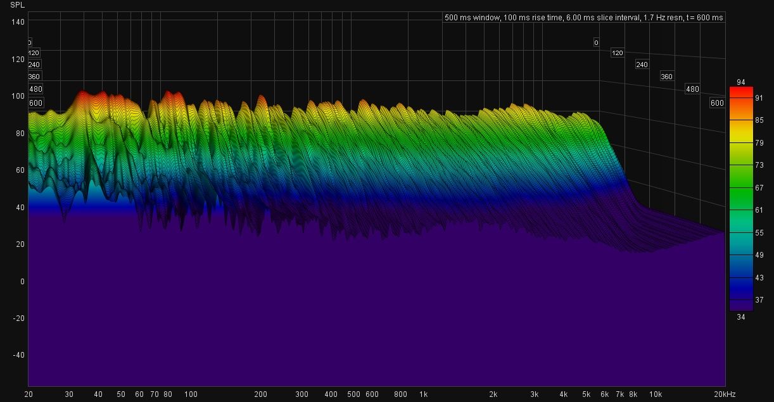Select the 360 marker on the right time axis

pyautogui.click(x=666, y=77)
